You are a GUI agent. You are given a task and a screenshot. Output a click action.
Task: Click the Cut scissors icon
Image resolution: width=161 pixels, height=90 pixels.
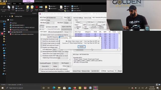tap(16, 6)
